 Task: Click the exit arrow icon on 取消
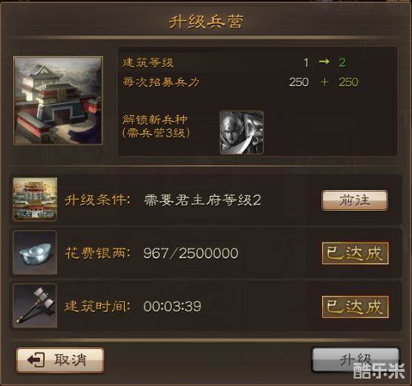tap(36, 360)
